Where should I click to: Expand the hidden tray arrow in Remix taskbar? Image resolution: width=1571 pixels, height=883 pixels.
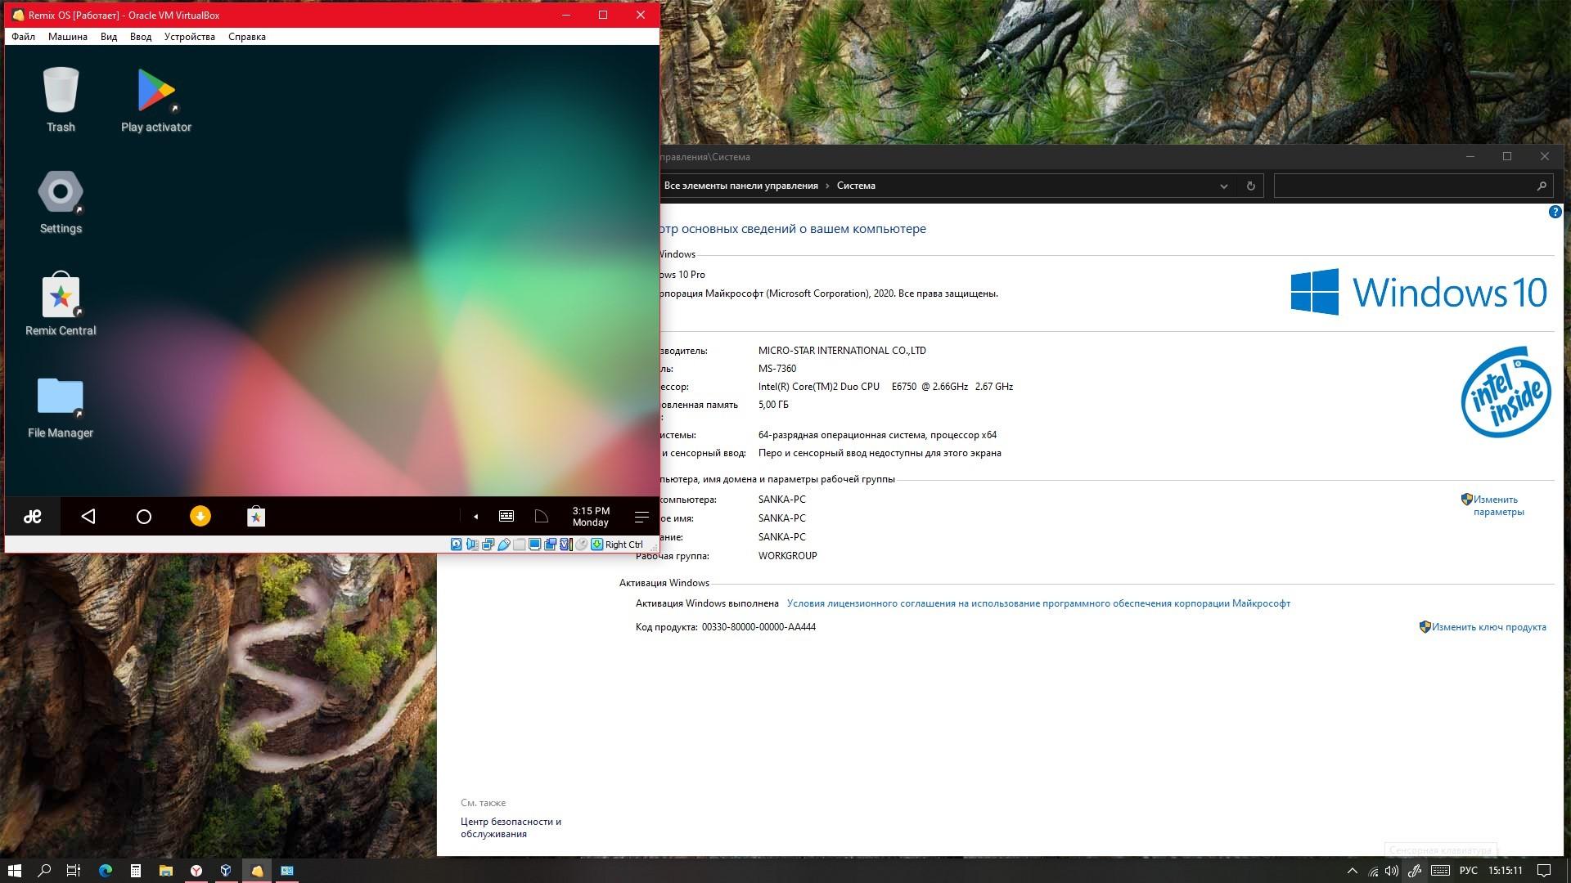click(475, 516)
